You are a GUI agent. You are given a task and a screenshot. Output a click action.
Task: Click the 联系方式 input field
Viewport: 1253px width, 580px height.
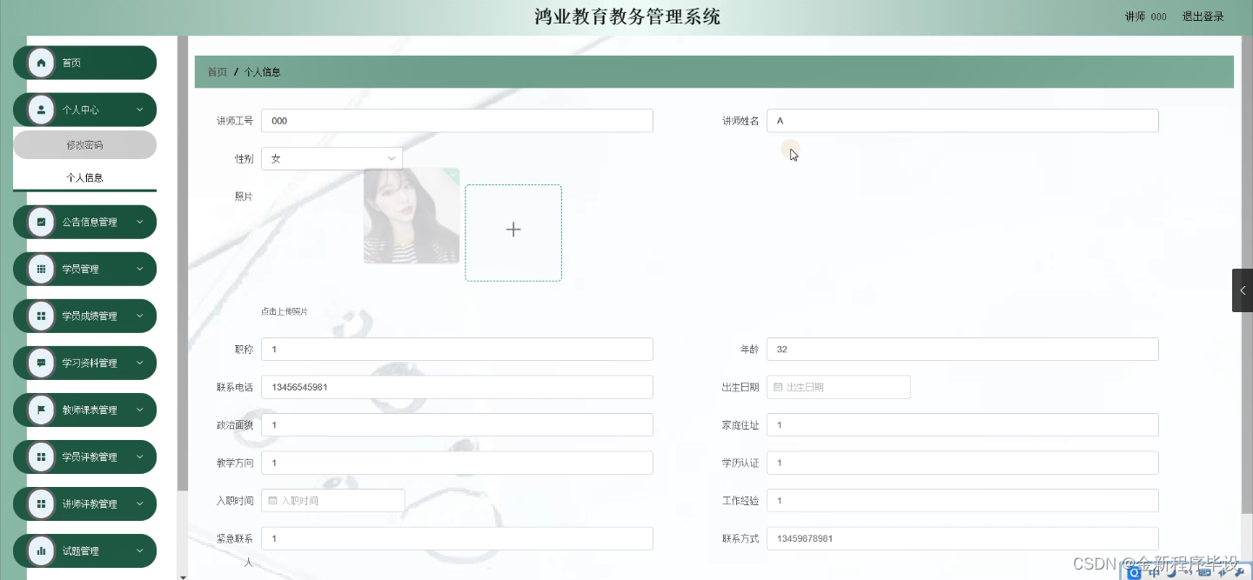click(962, 538)
